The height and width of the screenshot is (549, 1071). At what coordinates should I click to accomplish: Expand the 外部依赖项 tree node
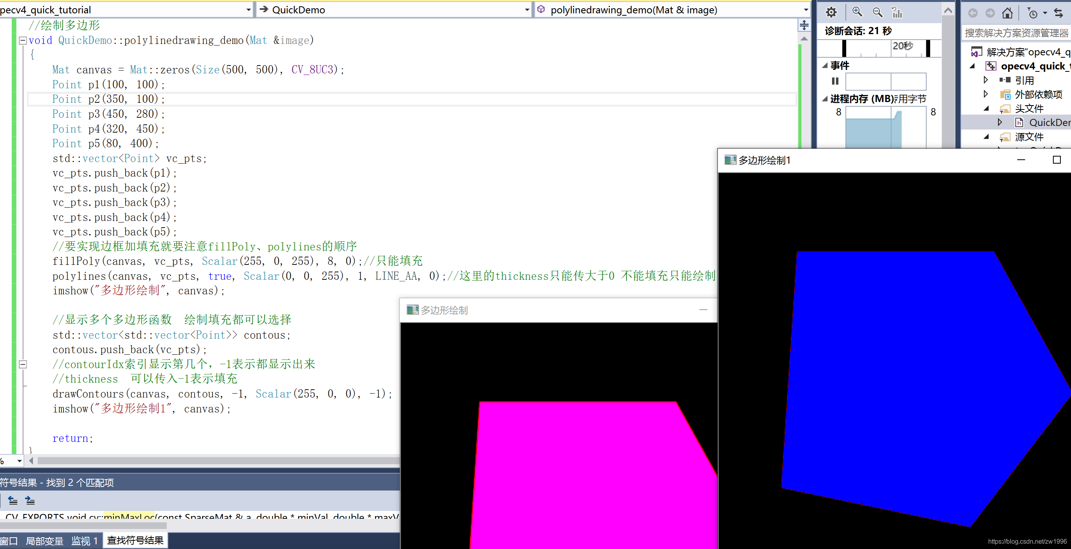click(x=986, y=95)
